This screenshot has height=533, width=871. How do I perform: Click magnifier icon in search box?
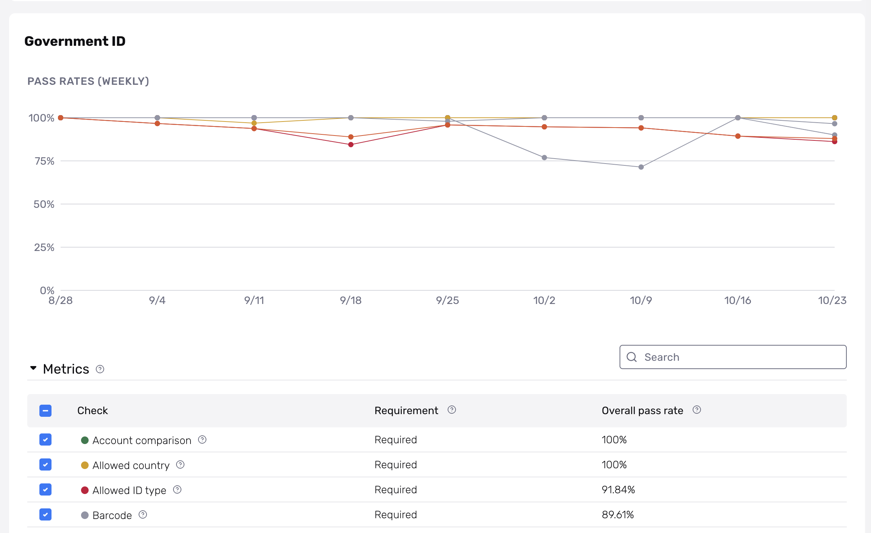(632, 357)
